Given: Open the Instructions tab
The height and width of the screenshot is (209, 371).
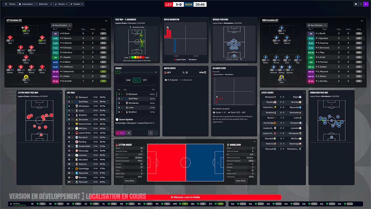Looking at the screenshot, I should [26, 4].
